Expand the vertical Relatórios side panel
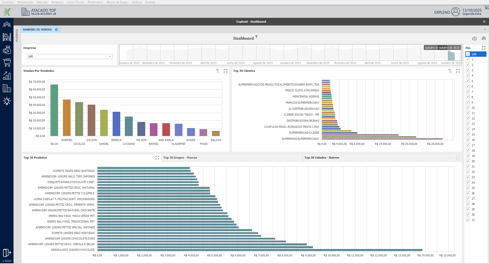The height and width of the screenshot is (264, 489). point(17,36)
